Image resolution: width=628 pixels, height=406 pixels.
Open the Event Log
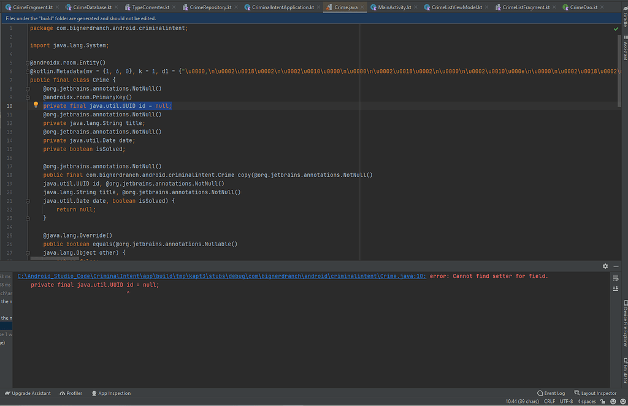551,393
